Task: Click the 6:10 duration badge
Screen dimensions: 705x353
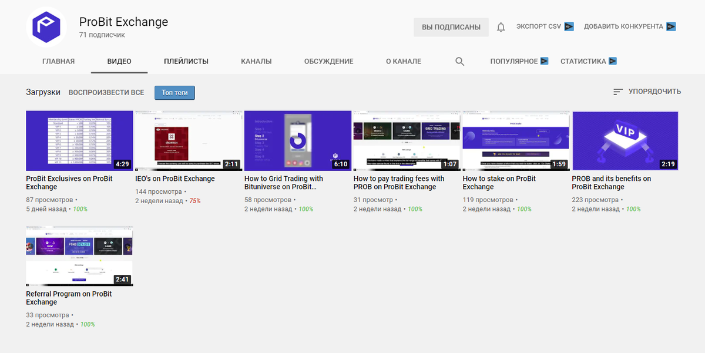Action: [341, 164]
